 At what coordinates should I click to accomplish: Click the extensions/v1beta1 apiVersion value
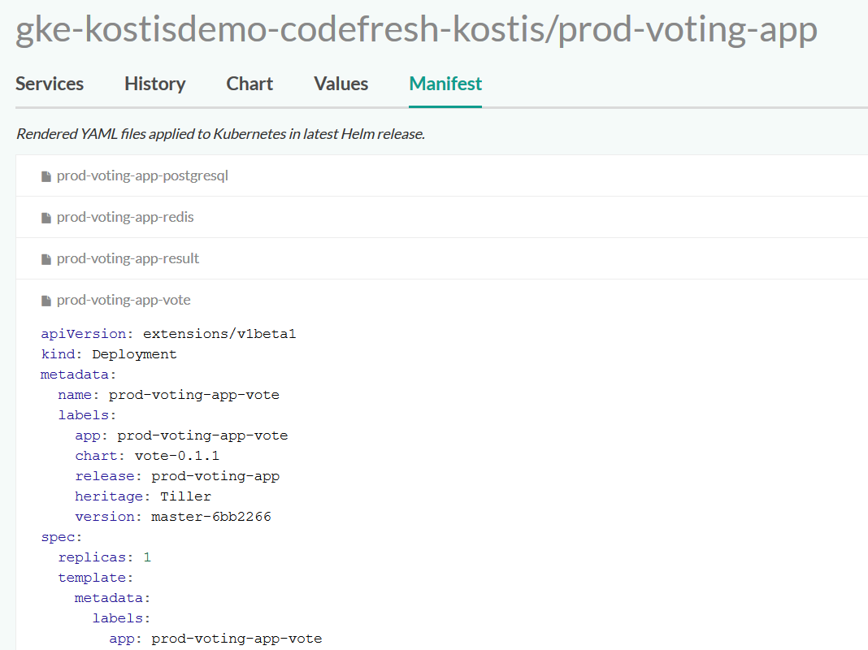(x=214, y=334)
